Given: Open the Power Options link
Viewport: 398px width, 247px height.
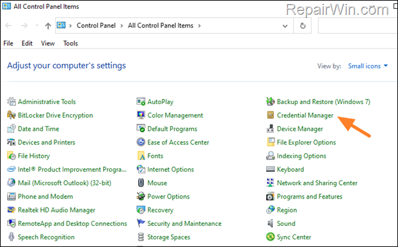Looking at the screenshot, I should [168, 197].
